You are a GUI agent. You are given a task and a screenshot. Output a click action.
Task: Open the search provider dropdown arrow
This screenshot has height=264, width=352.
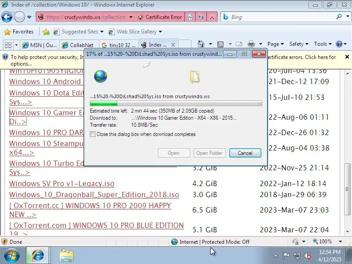[347, 17]
